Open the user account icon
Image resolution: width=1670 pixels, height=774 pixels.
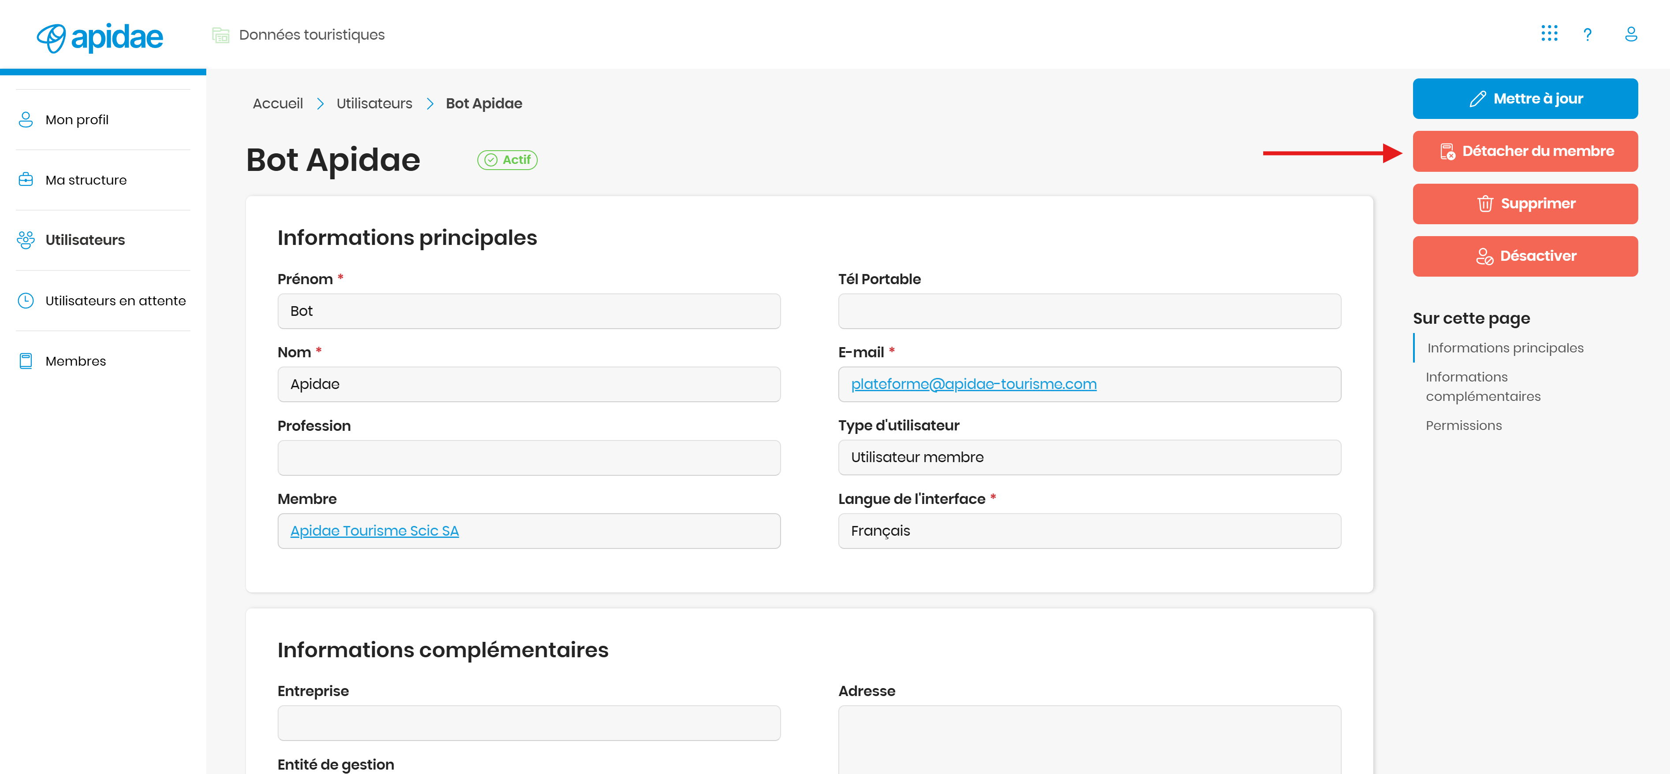click(x=1630, y=33)
